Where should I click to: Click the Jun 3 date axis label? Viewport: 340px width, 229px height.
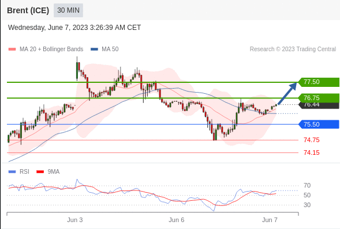tap(75, 220)
